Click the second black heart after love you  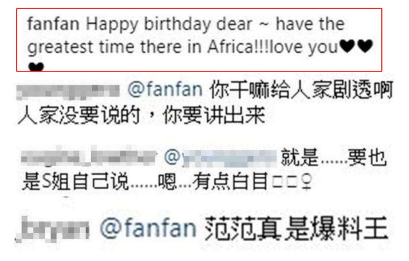[365, 46]
